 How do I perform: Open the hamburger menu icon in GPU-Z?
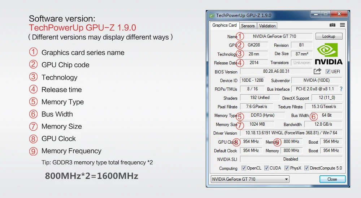pyautogui.click(x=342, y=25)
